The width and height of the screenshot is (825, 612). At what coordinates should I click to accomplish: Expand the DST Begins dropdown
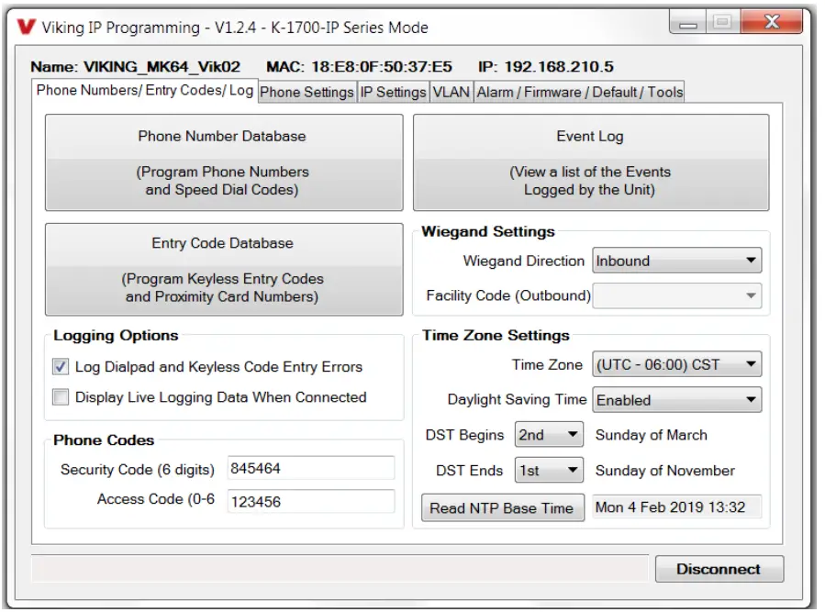click(549, 436)
